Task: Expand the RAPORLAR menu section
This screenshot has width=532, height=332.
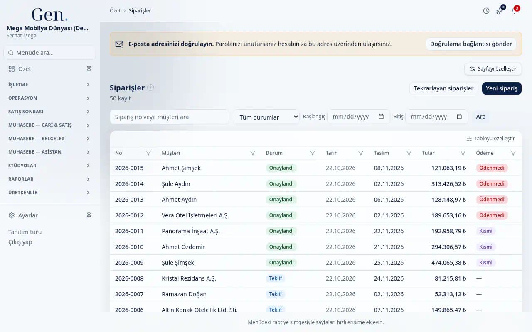Action: [x=49, y=179]
